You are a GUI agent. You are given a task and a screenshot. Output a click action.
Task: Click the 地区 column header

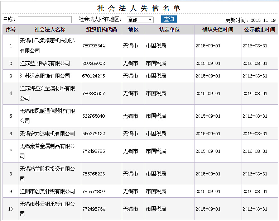pyautogui.click(x=133, y=29)
